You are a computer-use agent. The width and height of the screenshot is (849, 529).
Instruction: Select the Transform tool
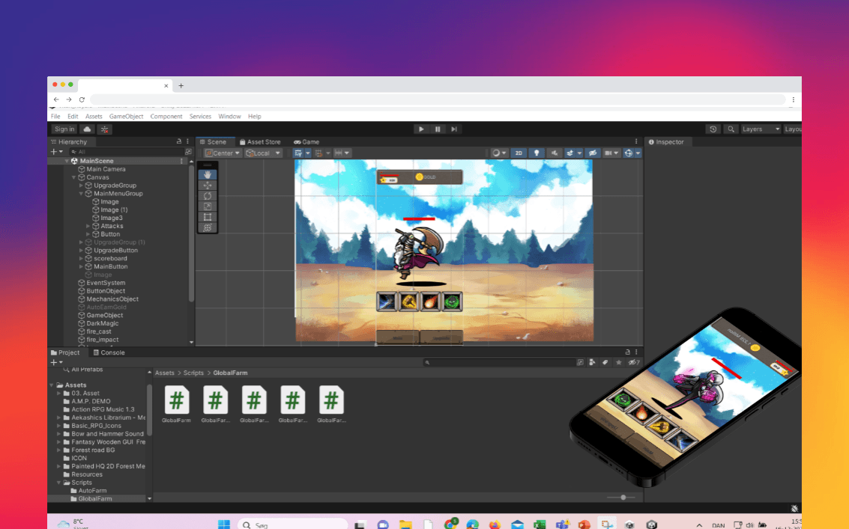coord(208,227)
